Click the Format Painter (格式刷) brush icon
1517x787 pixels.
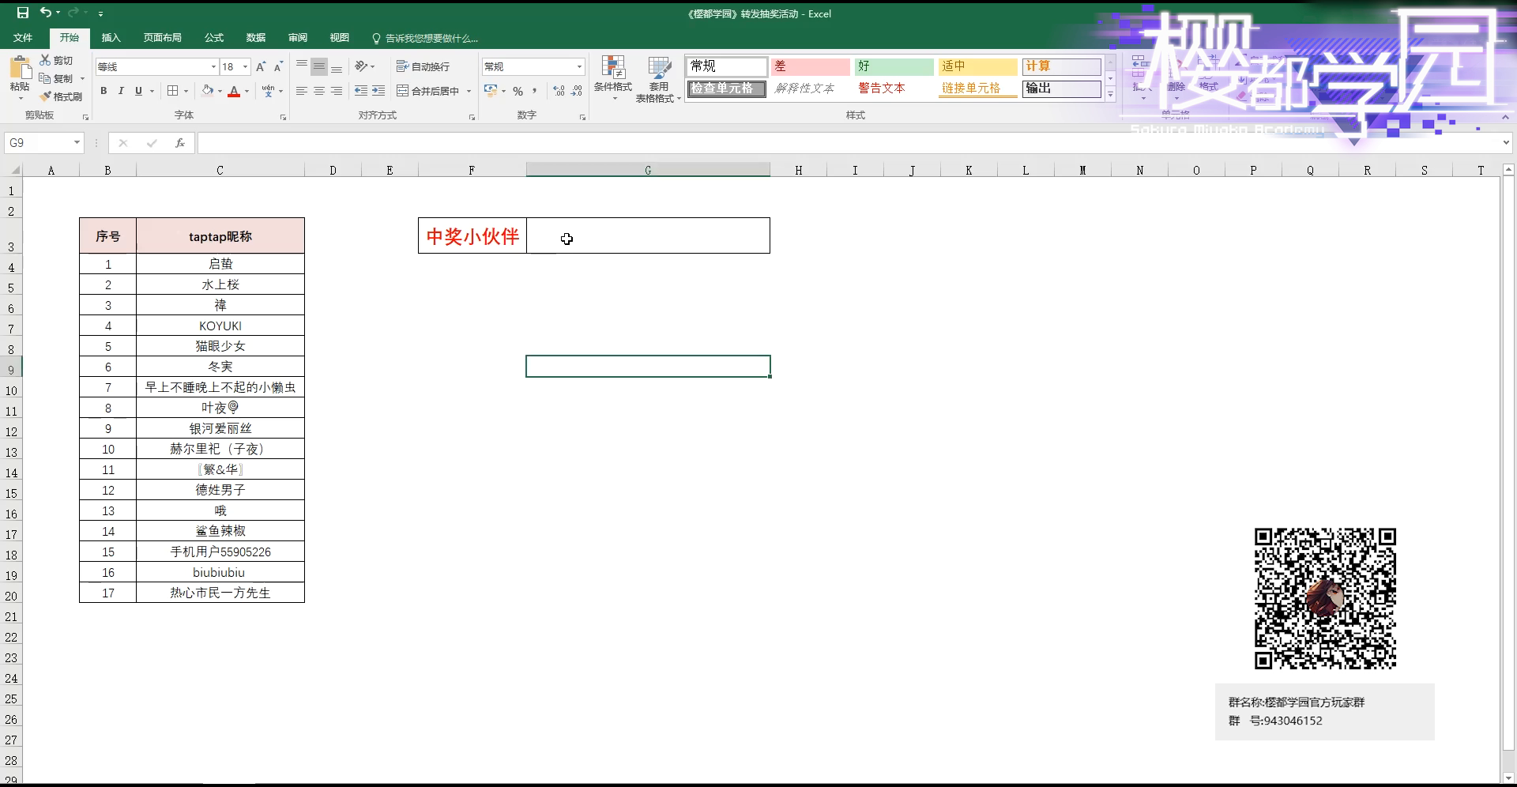pos(45,96)
